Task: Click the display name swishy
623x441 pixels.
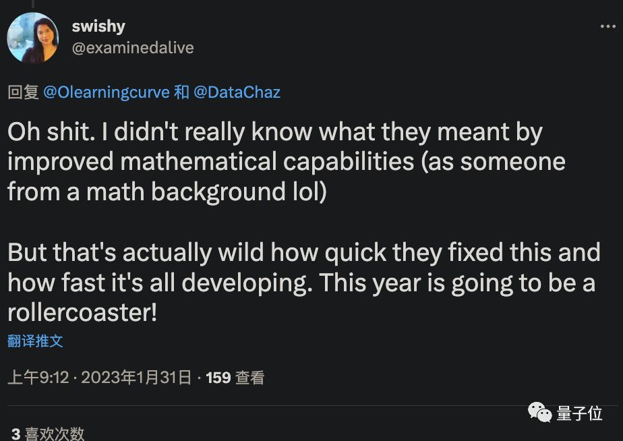Action: (x=98, y=26)
